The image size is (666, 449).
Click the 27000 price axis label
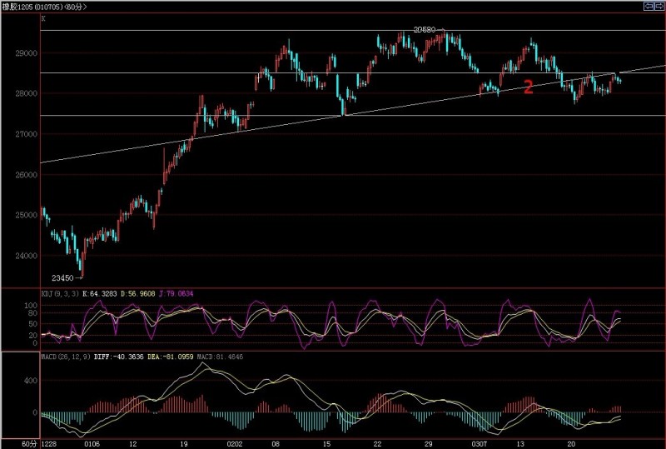click(26, 134)
